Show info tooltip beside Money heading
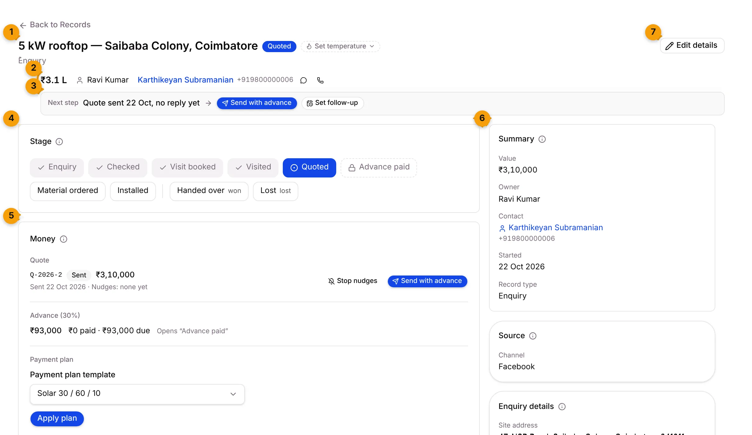This screenshot has height=435, width=752. [63, 239]
